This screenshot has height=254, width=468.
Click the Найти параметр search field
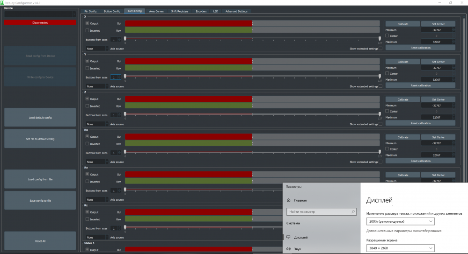coord(321,212)
